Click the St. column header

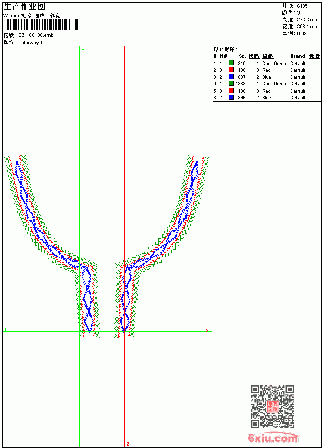[x=242, y=56]
